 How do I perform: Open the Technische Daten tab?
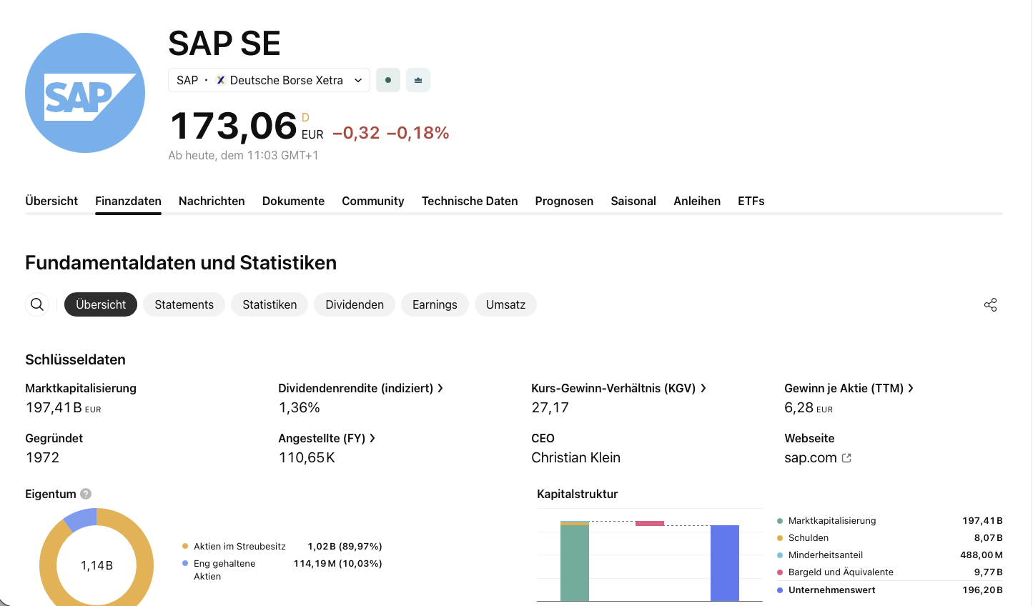[470, 201]
